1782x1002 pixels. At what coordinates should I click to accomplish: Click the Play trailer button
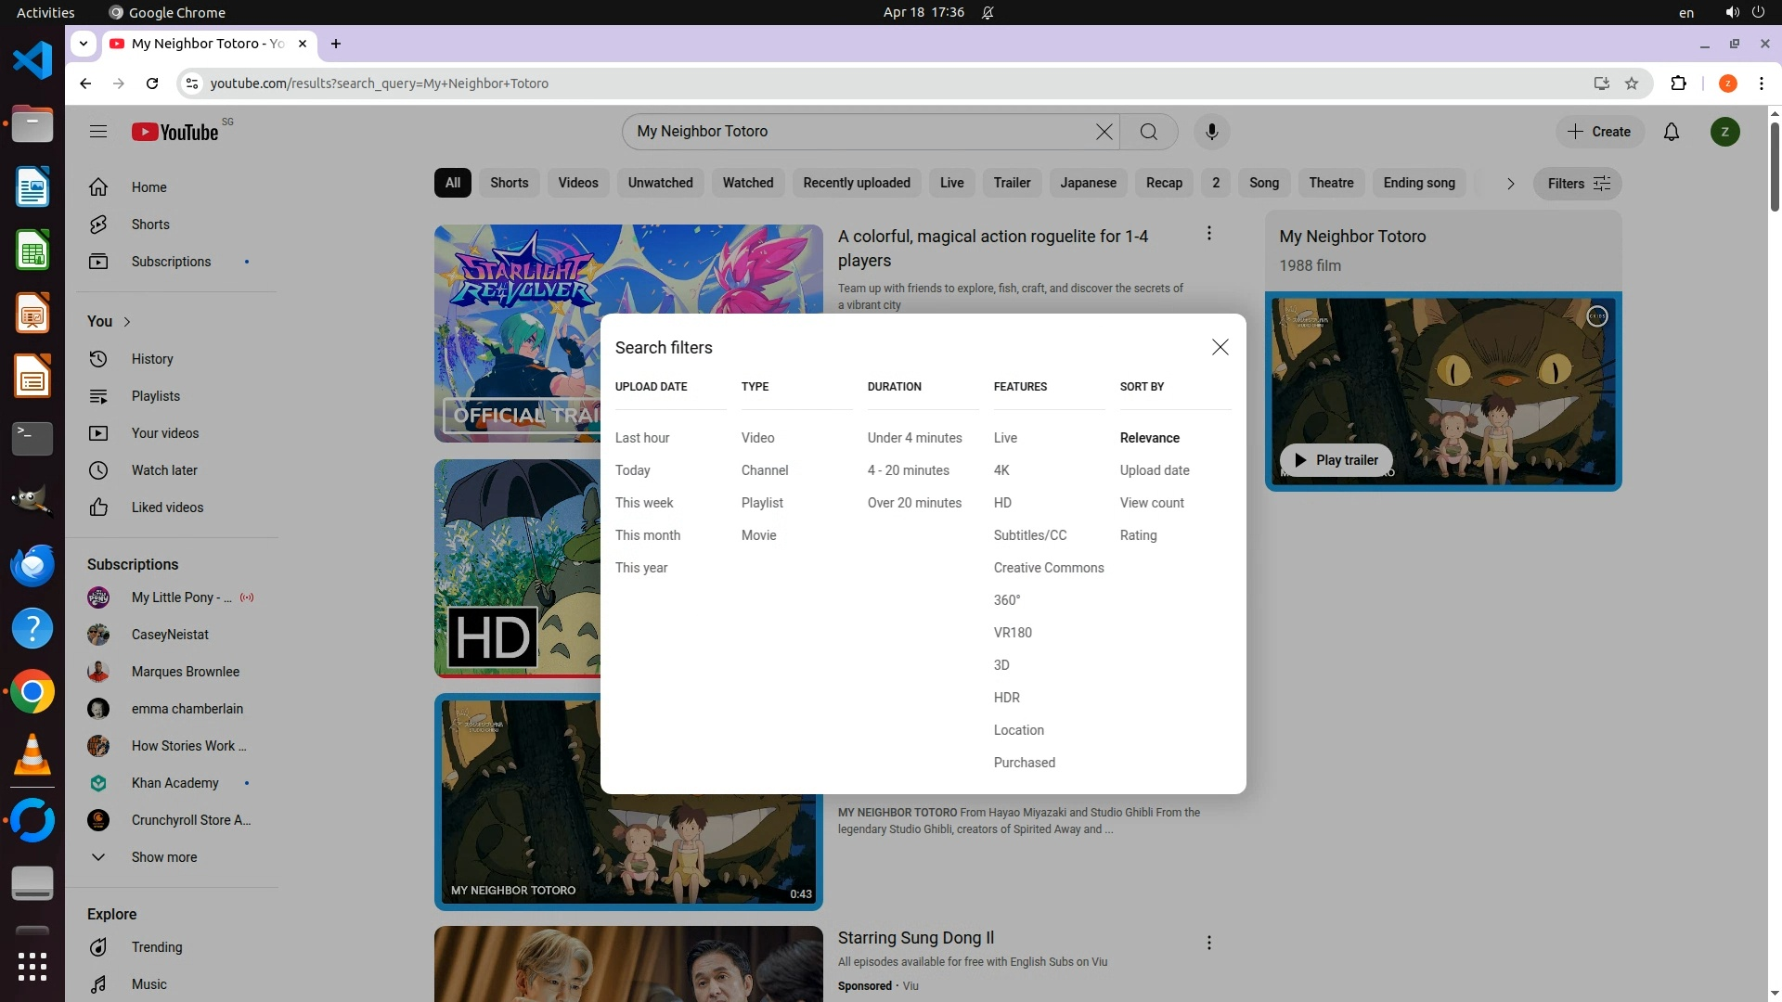click(x=1336, y=460)
